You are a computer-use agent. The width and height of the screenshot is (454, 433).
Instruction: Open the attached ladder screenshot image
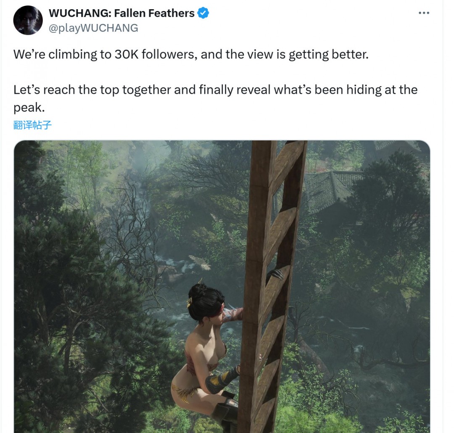tap(222, 286)
